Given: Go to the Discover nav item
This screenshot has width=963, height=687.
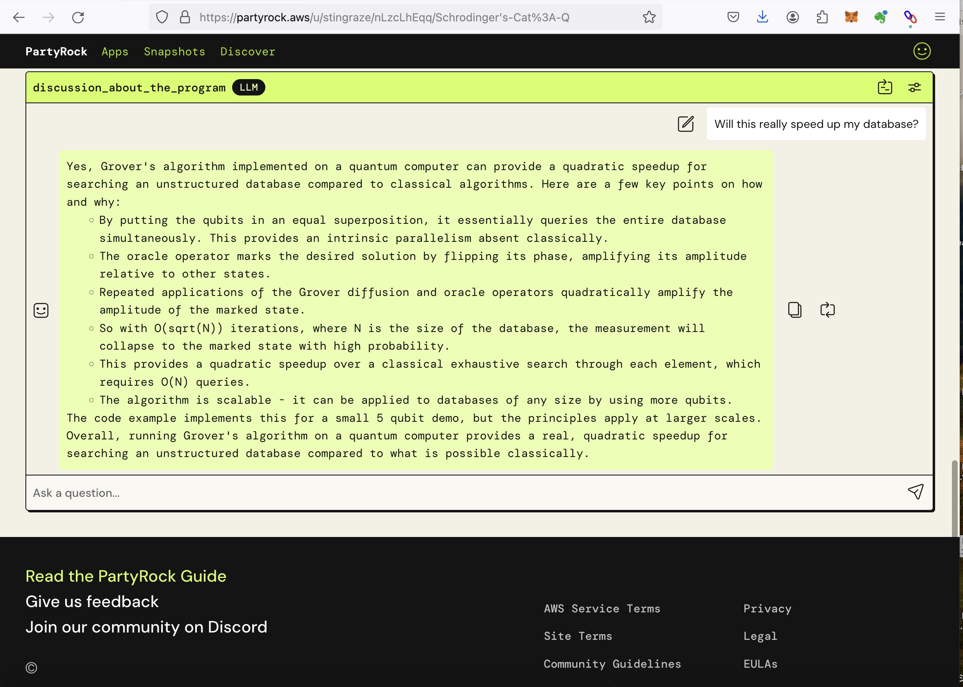Looking at the screenshot, I should tap(248, 52).
